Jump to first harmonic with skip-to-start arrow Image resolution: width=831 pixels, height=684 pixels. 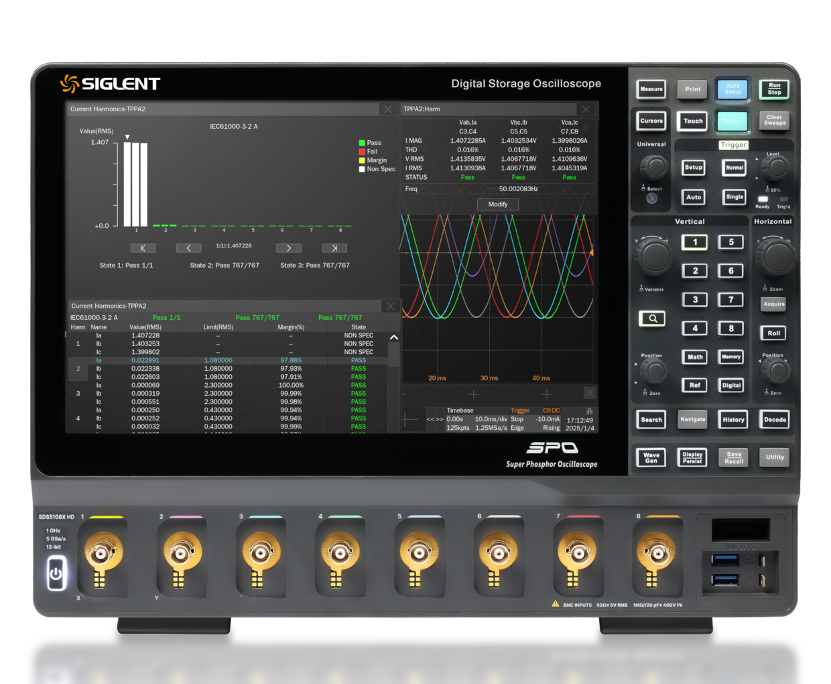[143, 248]
